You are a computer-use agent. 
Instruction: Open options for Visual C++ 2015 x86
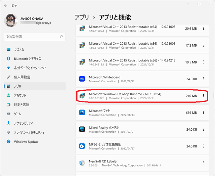point(204,62)
